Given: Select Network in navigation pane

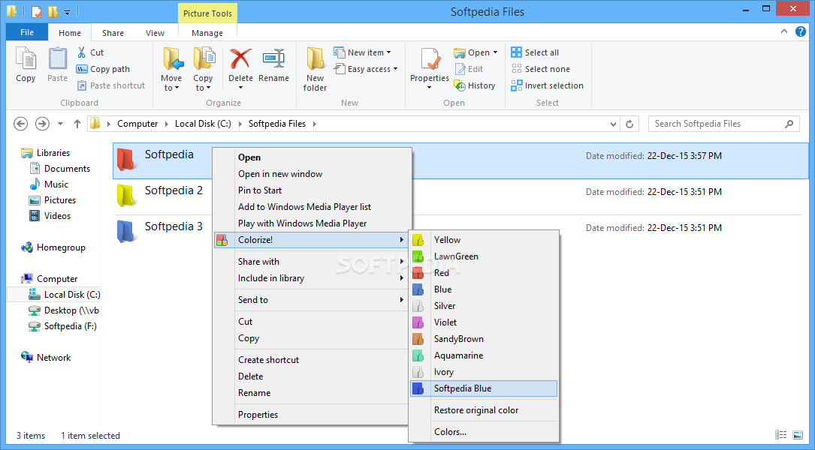Looking at the screenshot, I should [x=46, y=358].
